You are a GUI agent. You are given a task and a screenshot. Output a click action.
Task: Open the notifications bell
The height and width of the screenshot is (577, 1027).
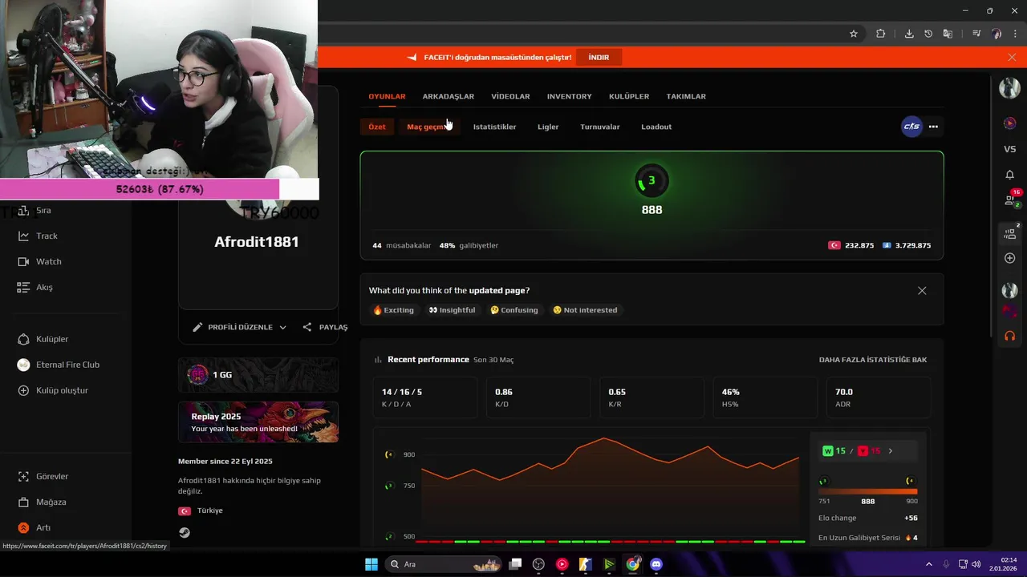pyautogui.click(x=1010, y=175)
